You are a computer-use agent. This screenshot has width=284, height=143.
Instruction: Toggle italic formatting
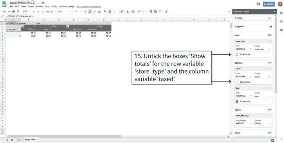[90, 12]
